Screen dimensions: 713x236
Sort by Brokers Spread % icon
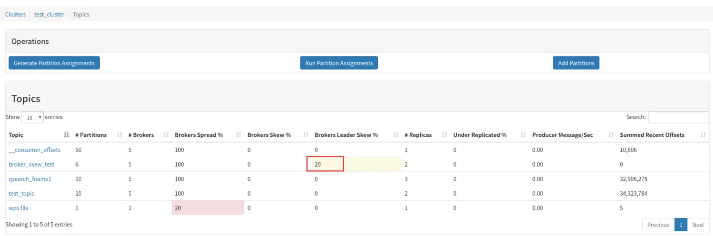point(239,135)
